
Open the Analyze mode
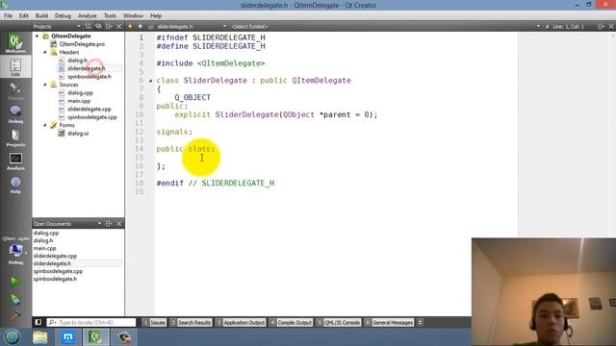pyautogui.click(x=15, y=161)
